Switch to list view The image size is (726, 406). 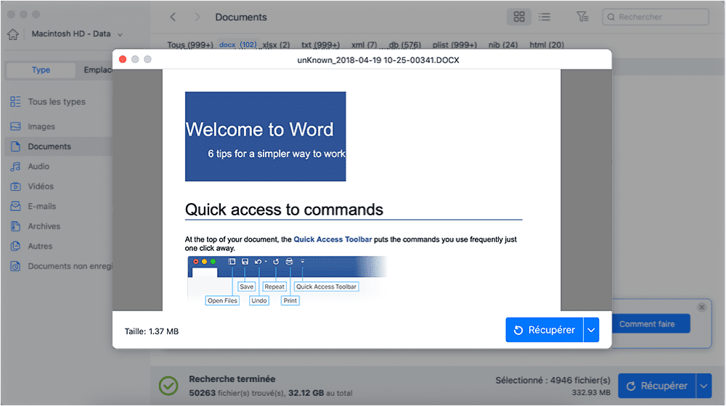point(544,17)
